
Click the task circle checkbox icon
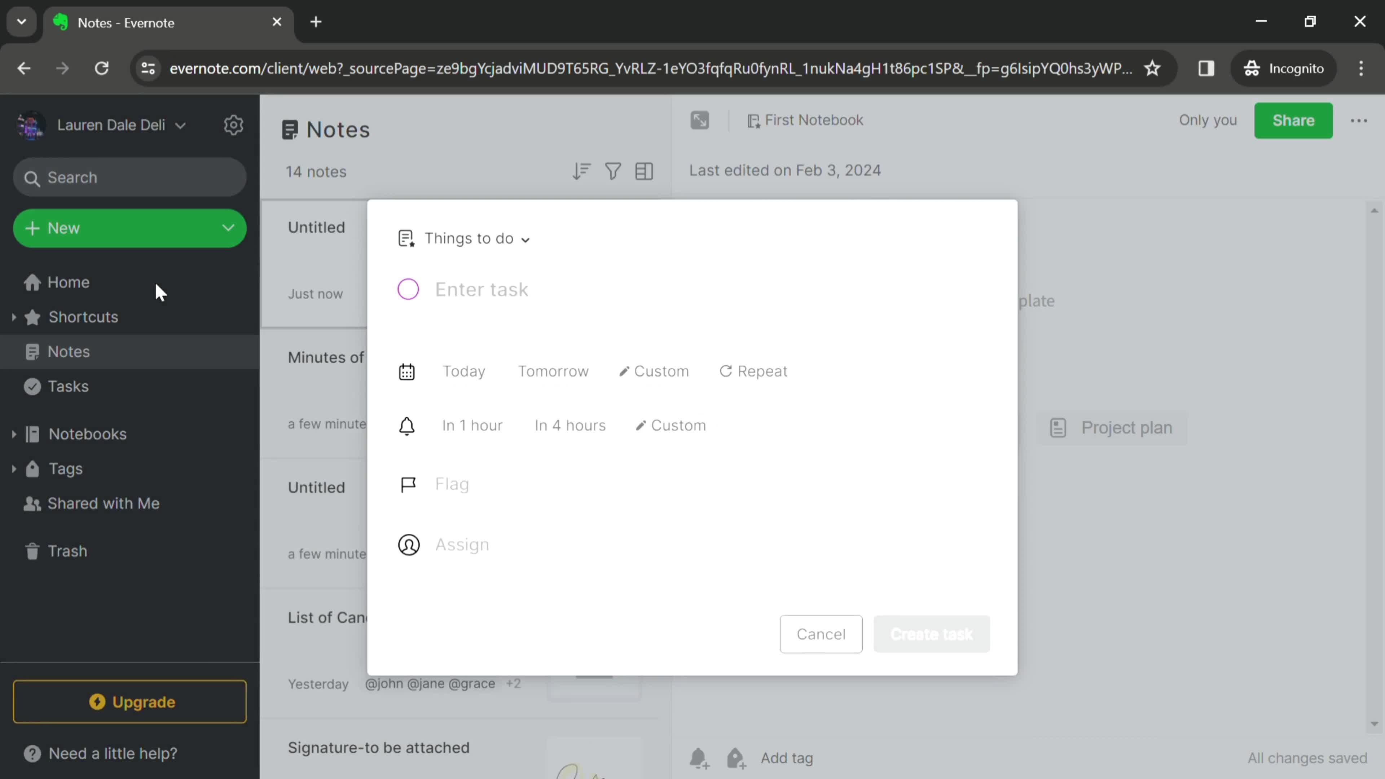click(408, 289)
